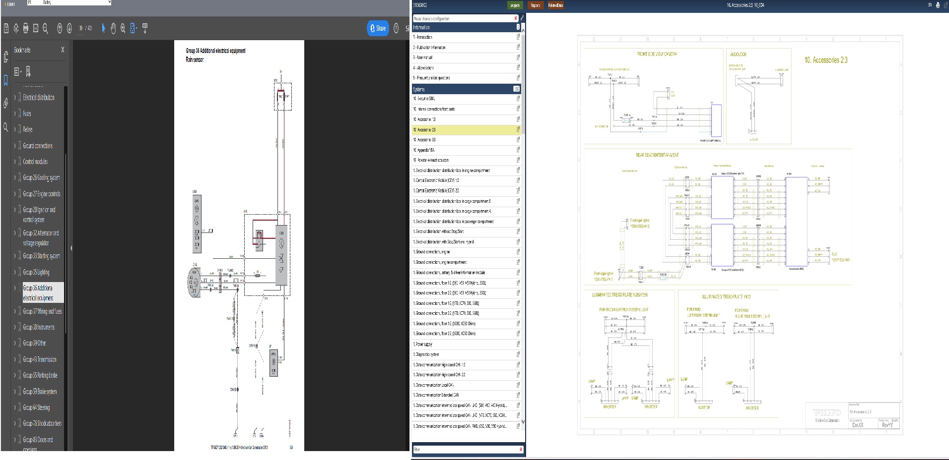The image size is (949, 460).
Task: Click the print icon in the wiring diagram app header
Action: [x=938, y=5]
